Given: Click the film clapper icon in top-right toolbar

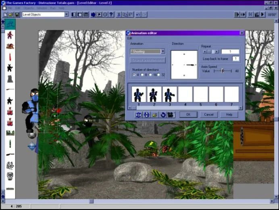Looking at the screenshot, I should (x=256, y=15).
